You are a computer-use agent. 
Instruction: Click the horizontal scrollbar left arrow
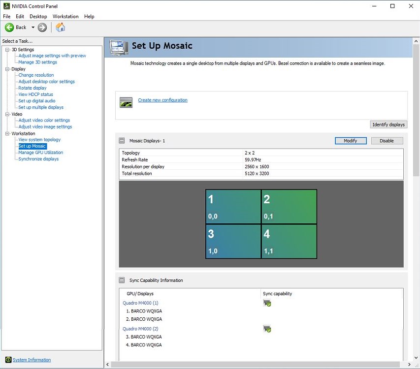coord(108,365)
